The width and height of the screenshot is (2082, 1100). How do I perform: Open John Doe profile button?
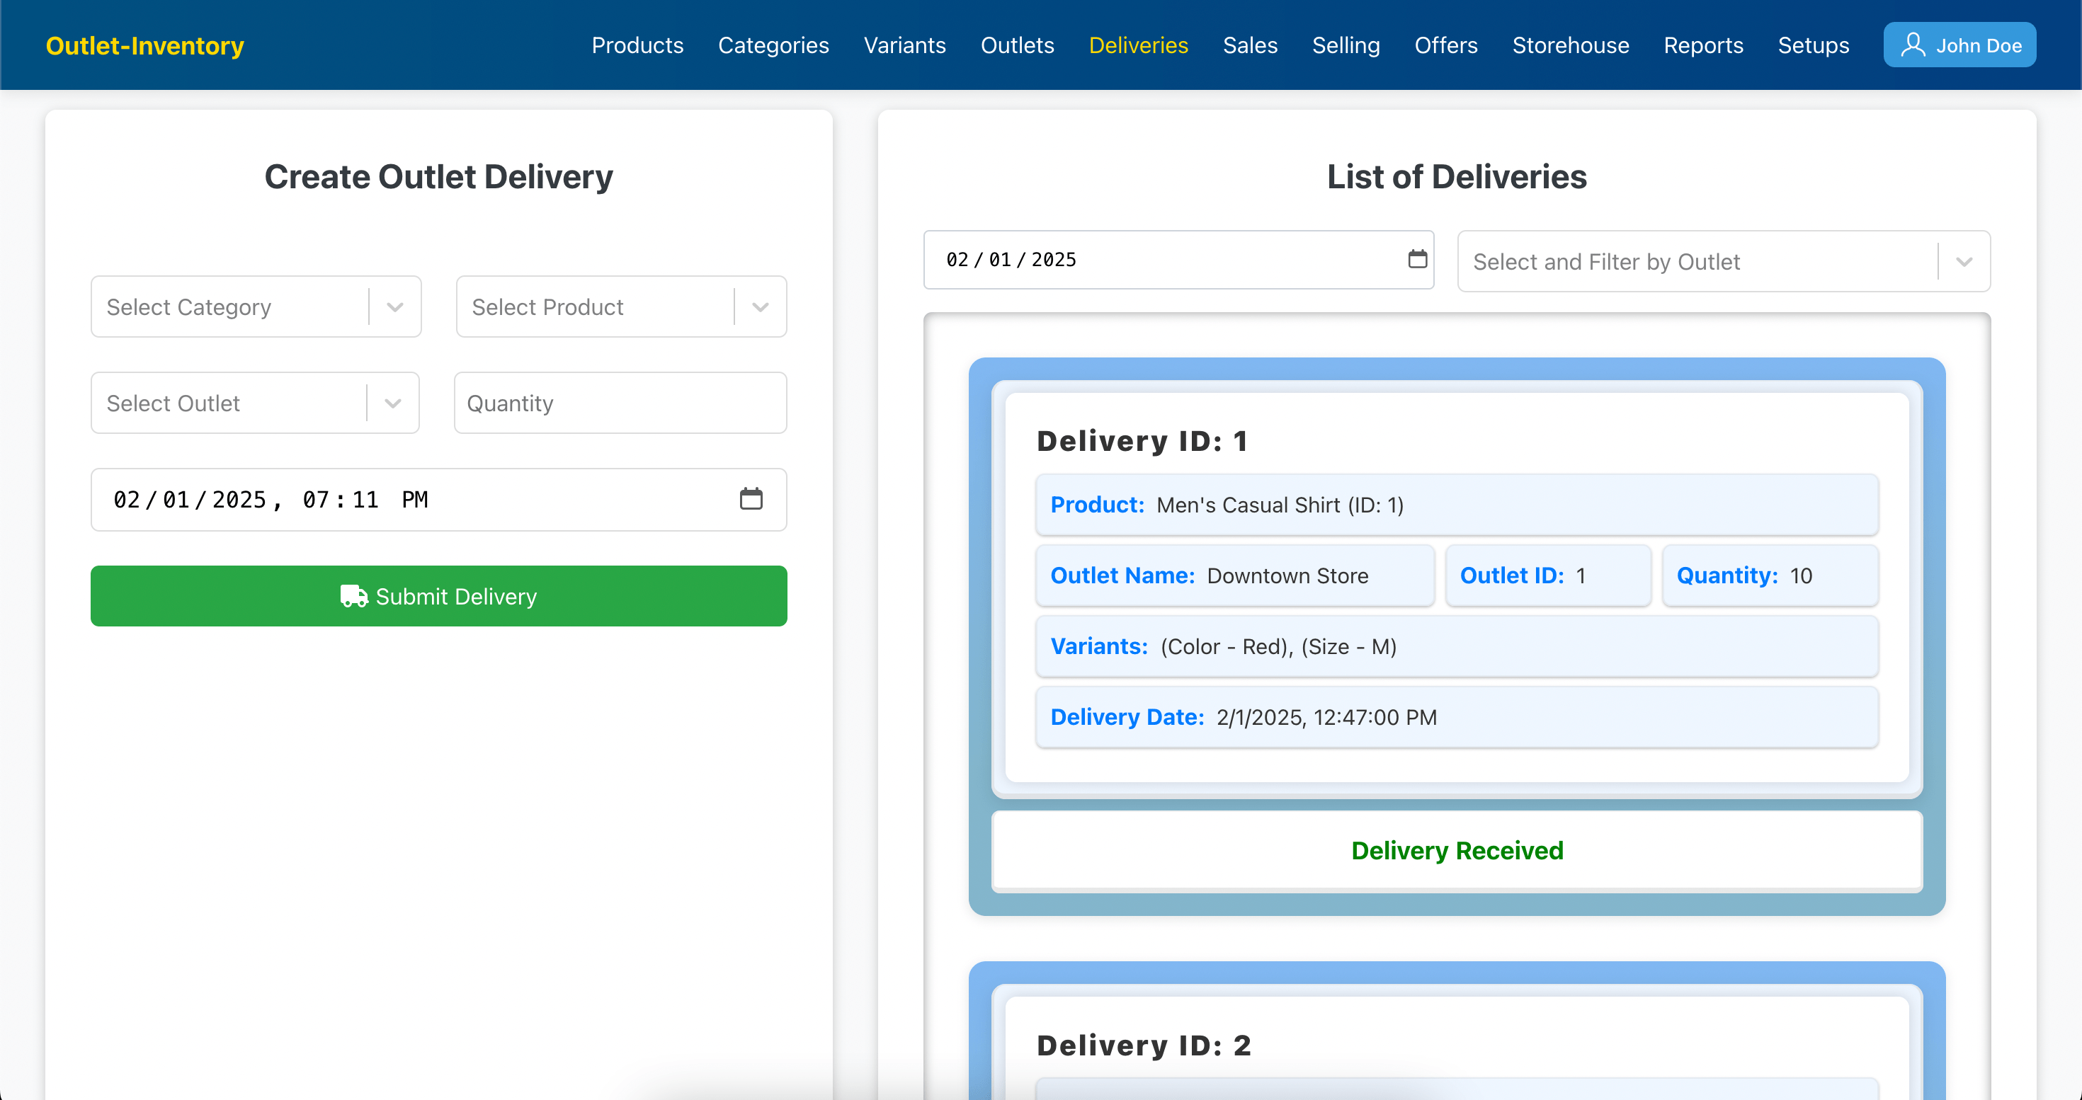tap(1960, 45)
